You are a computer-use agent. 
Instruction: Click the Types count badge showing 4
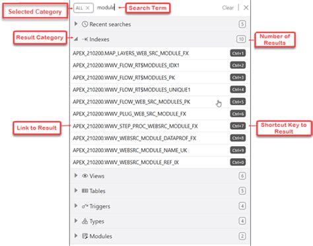pos(242,221)
